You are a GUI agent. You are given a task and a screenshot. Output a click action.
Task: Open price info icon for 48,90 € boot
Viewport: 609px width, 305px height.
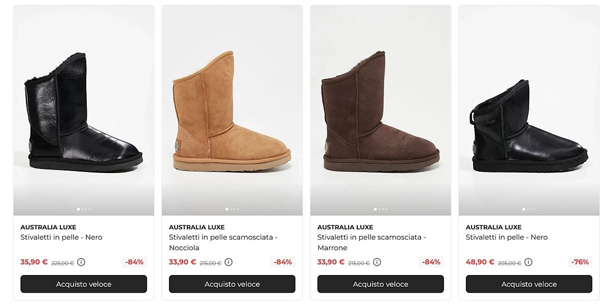click(528, 262)
